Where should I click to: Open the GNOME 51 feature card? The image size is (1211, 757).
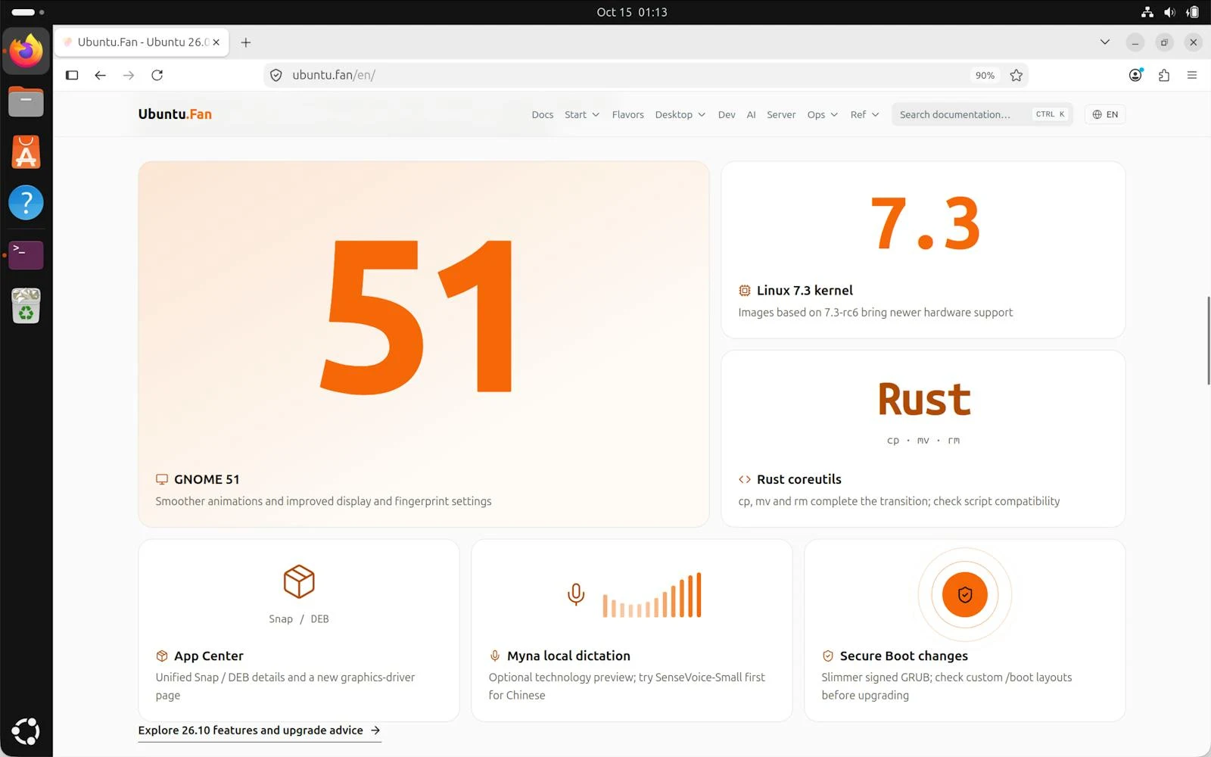pyautogui.click(x=424, y=344)
